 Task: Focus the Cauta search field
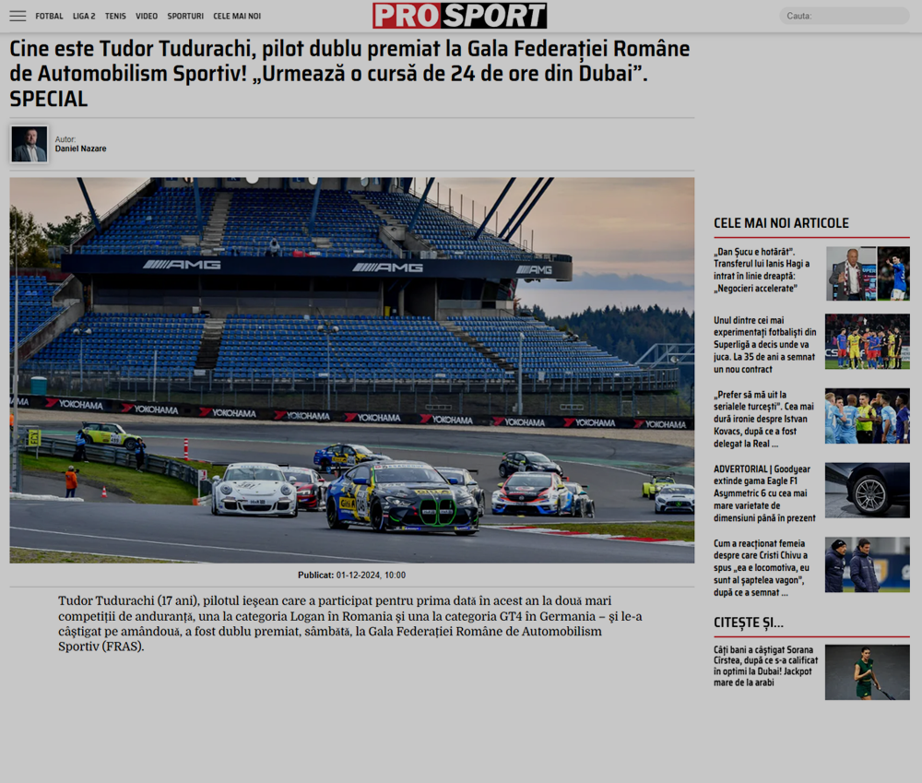tap(844, 16)
